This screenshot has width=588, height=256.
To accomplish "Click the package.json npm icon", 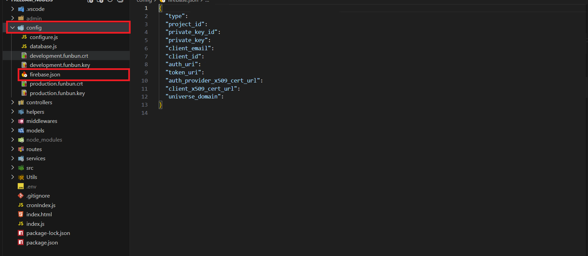I will click(x=21, y=242).
